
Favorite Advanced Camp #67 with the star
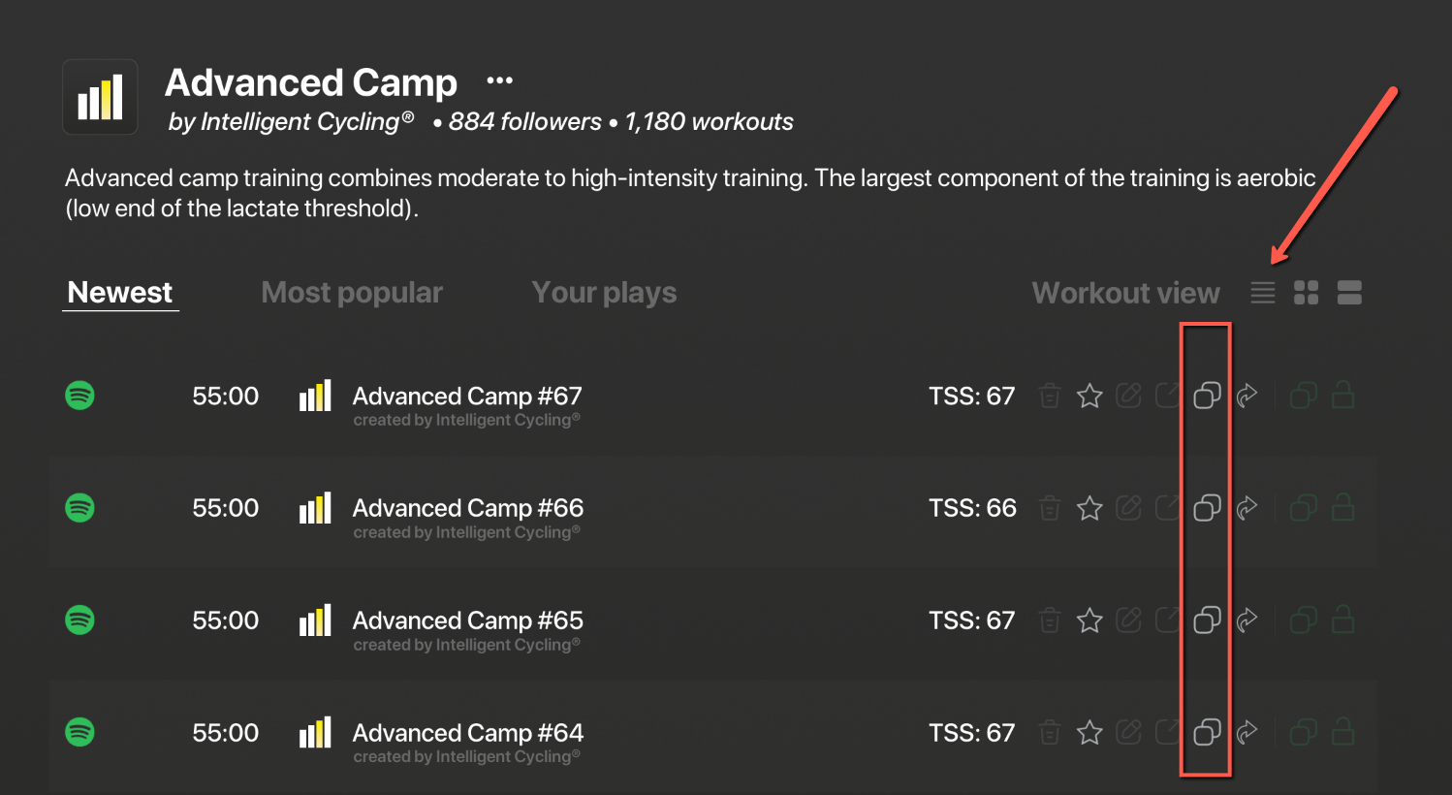coord(1089,396)
